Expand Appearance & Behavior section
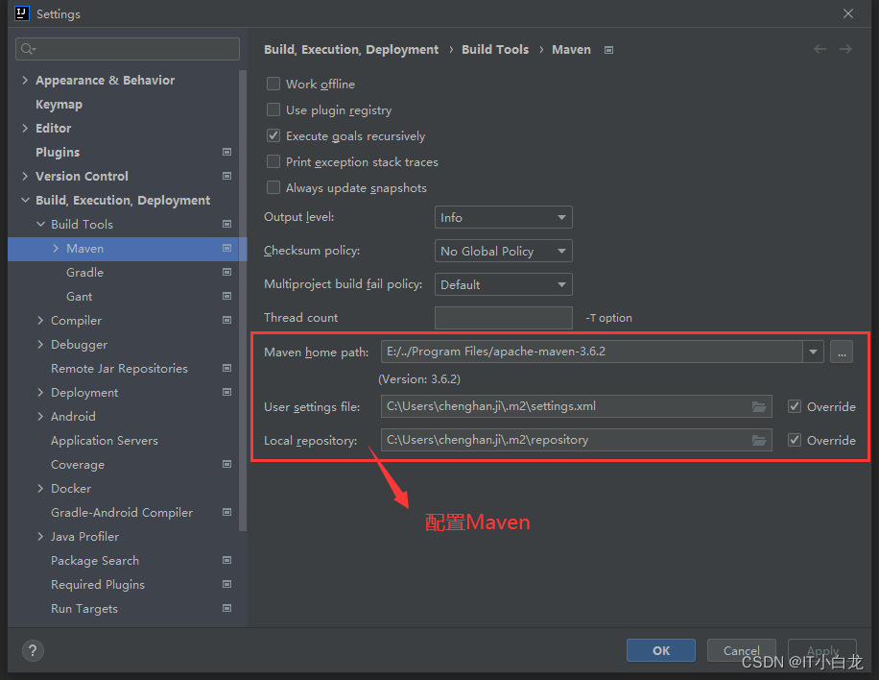Viewport: 879px width, 680px height. (x=25, y=81)
